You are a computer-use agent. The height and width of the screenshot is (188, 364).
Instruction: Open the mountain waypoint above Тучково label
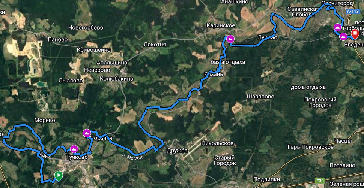tap(74, 149)
